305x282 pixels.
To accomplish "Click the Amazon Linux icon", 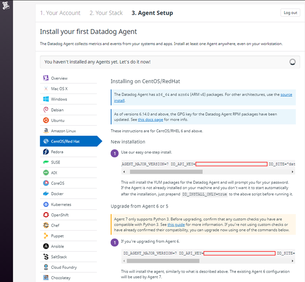I will [46, 131].
